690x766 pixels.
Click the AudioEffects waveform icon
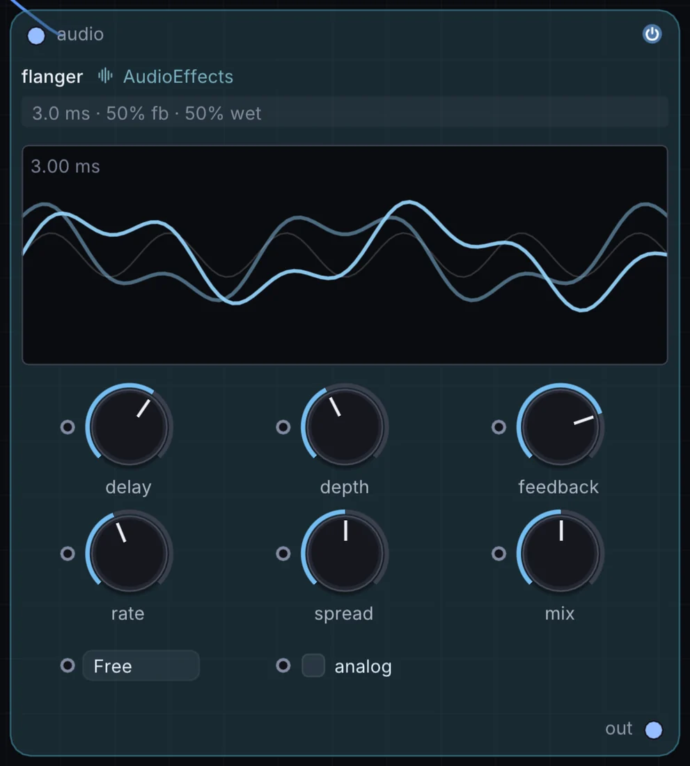point(105,76)
